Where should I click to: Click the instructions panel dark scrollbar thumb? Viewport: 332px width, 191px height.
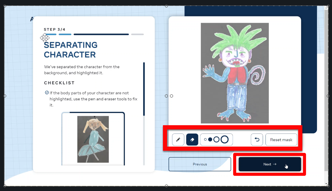[x=144, y=89]
